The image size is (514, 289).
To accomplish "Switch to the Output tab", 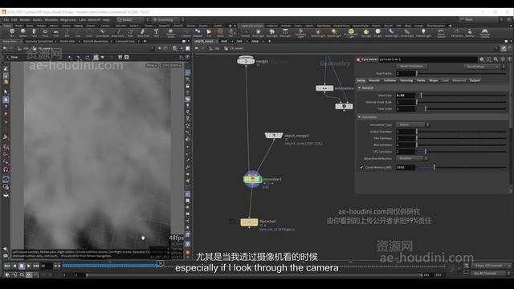I will point(475,80).
